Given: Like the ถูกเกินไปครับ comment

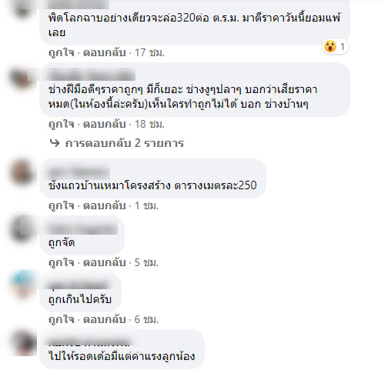Looking at the screenshot, I should click(62, 319).
